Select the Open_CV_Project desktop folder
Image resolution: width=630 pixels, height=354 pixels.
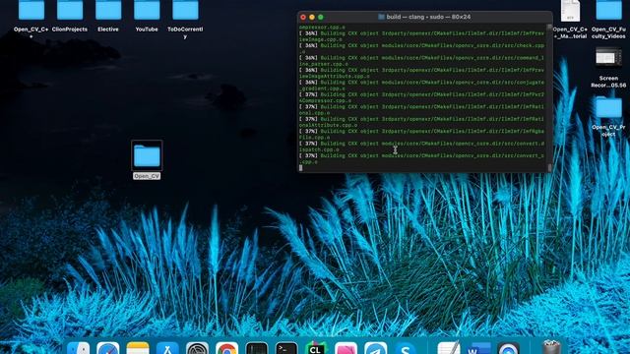pyautogui.click(x=608, y=107)
